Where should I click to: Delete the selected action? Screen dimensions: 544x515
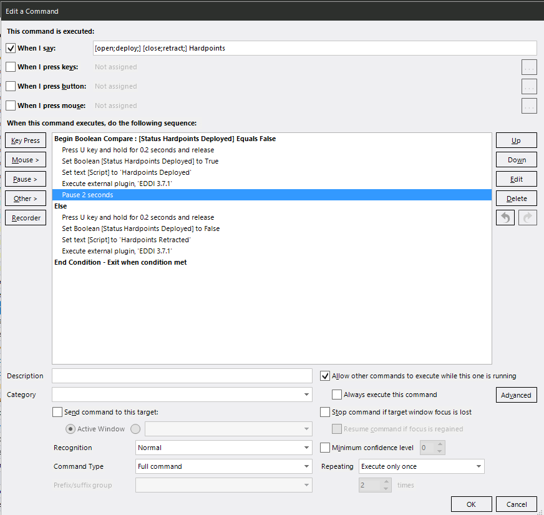pyautogui.click(x=517, y=199)
